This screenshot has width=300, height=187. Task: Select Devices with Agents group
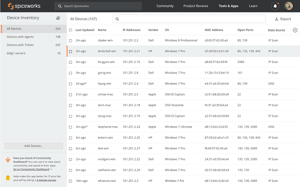pyautogui.click(x=34, y=37)
